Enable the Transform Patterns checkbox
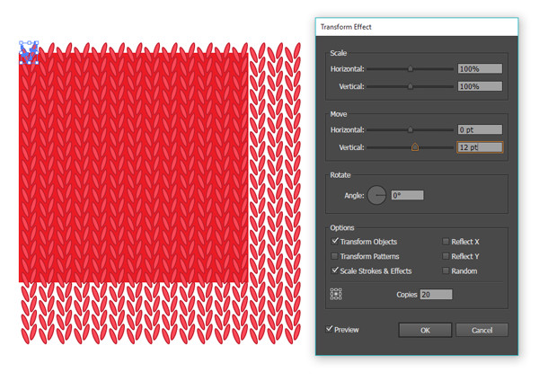 pos(336,256)
